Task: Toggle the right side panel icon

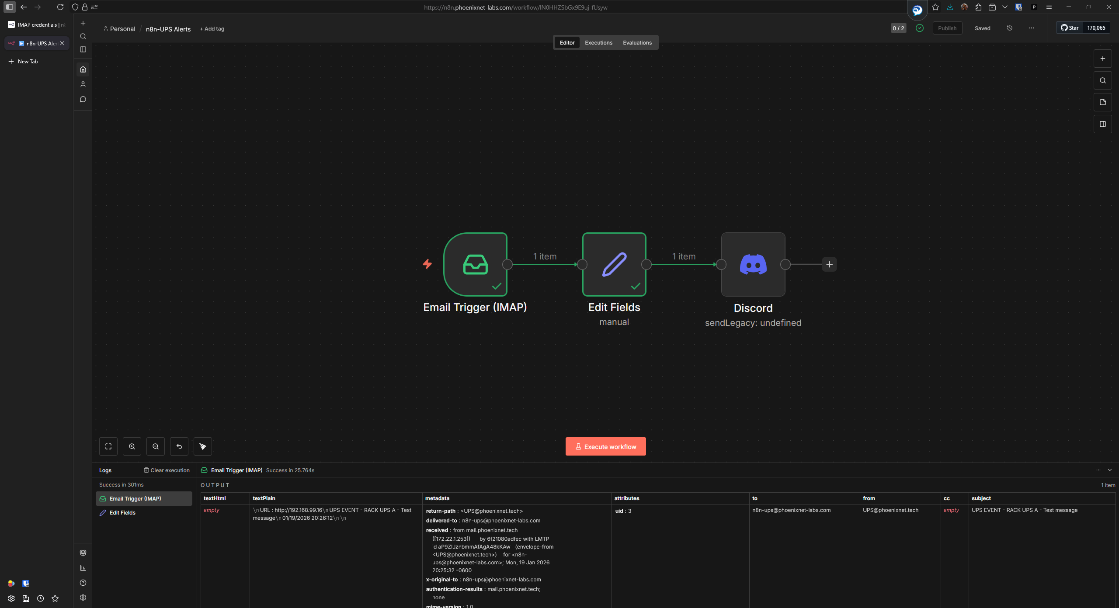Action: click(1102, 124)
